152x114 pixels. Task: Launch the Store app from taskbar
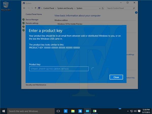[x=80, y=111]
